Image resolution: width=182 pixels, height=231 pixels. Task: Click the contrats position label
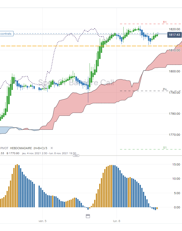click(7, 34)
